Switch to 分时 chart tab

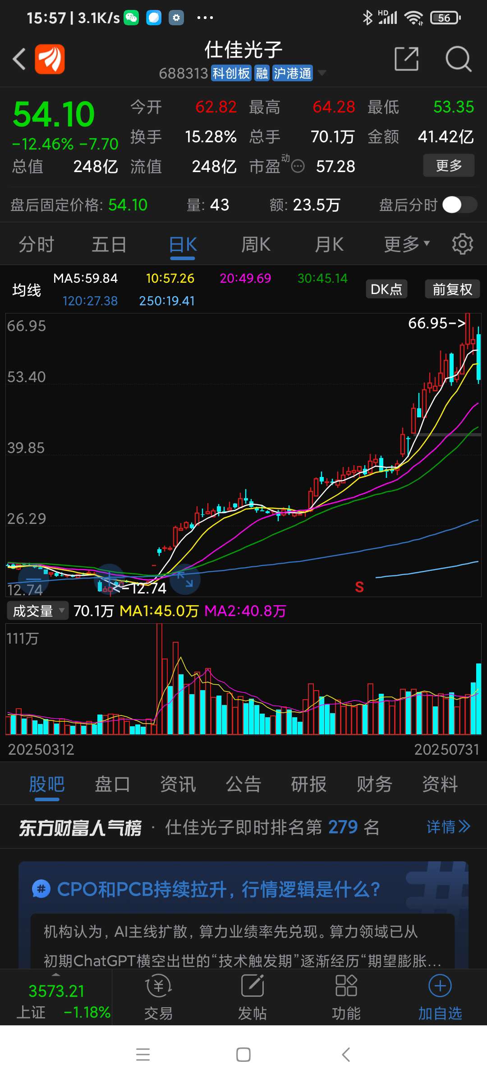point(36,244)
